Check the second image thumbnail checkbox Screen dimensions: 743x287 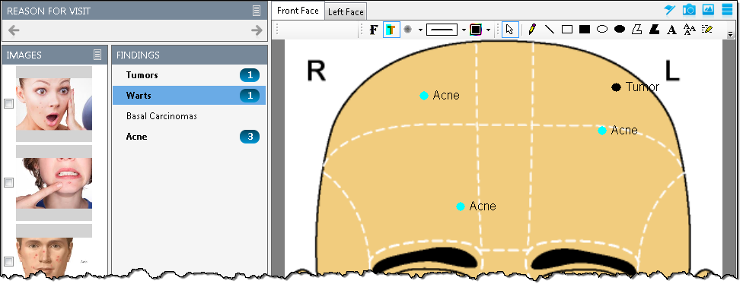coord(8,182)
